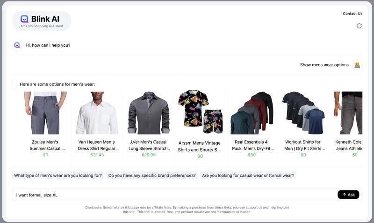Open the Arssm vintage shirts and shorts image
This screenshot has width=374, height=223.
200,112
